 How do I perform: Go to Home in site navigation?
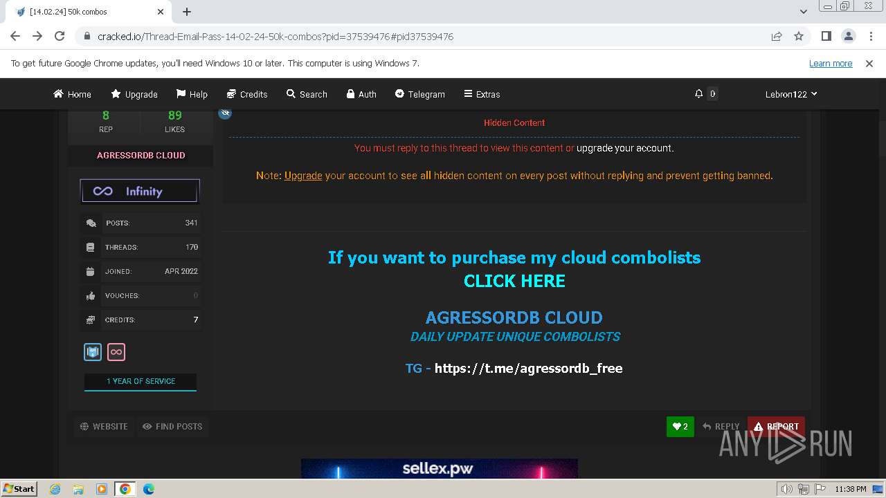point(72,94)
